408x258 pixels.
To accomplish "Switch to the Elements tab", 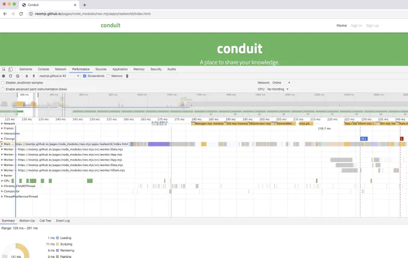I will (x=26, y=69).
